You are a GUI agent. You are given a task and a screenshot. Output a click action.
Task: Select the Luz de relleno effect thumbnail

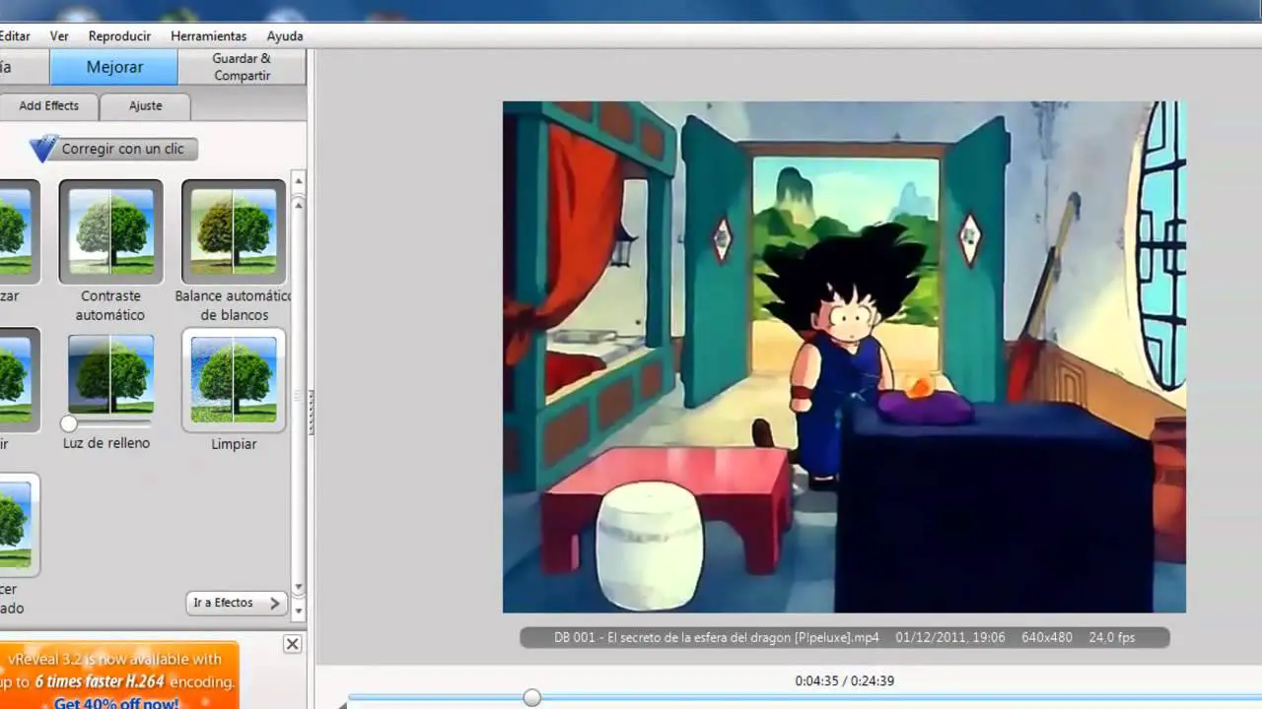point(110,374)
